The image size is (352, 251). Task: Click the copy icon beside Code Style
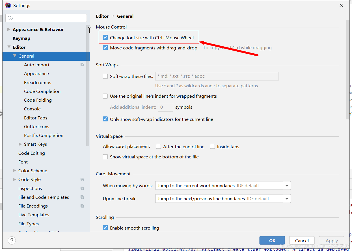(82, 179)
